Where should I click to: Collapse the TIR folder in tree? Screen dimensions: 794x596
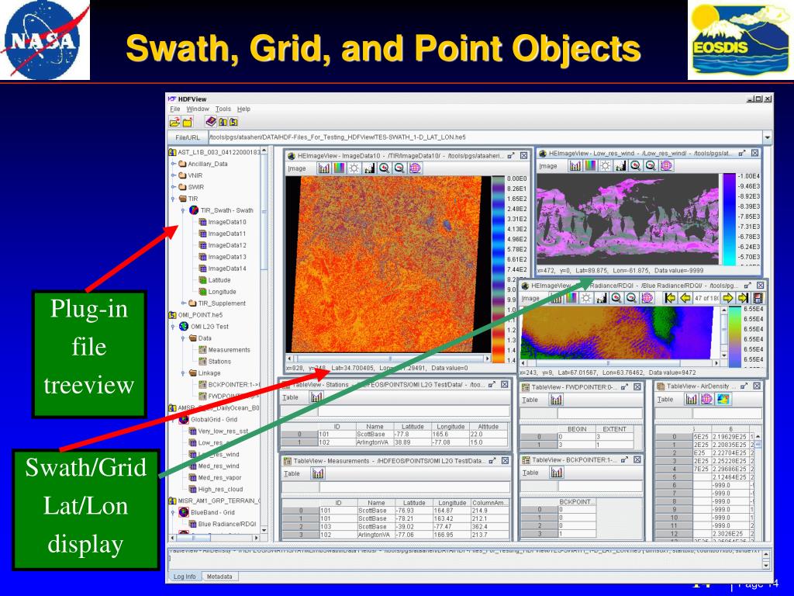[x=174, y=198]
